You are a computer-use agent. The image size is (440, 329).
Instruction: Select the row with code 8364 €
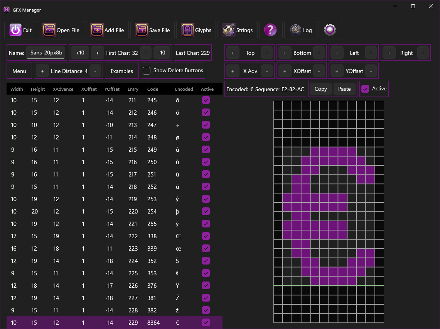click(x=115, y=323)
